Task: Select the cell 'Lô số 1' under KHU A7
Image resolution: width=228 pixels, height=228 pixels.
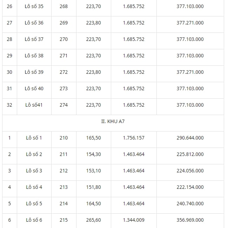Action: (34, 138)
